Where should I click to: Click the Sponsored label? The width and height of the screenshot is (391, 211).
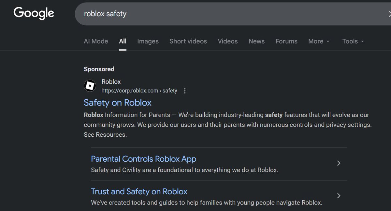[x=99, y=69]
